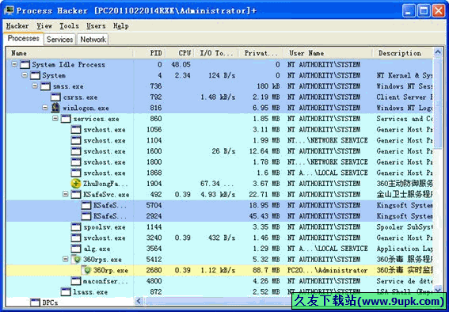Maximize the Process Hacker window
Viewport: 449px width, 312px height.
pos(424,11)
